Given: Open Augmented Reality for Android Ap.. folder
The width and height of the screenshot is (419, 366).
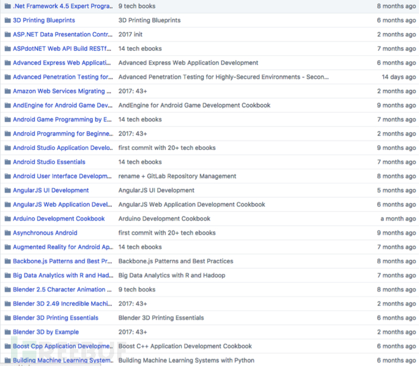Looking at the screenshot, I should click(63, 247).
